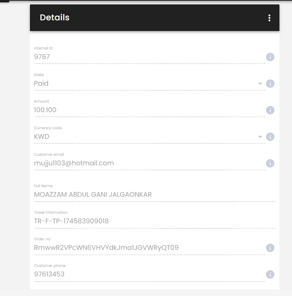The image size is (292, 296).
Task: Click the info icon beside State field
Action: click(x=270, y=84)
